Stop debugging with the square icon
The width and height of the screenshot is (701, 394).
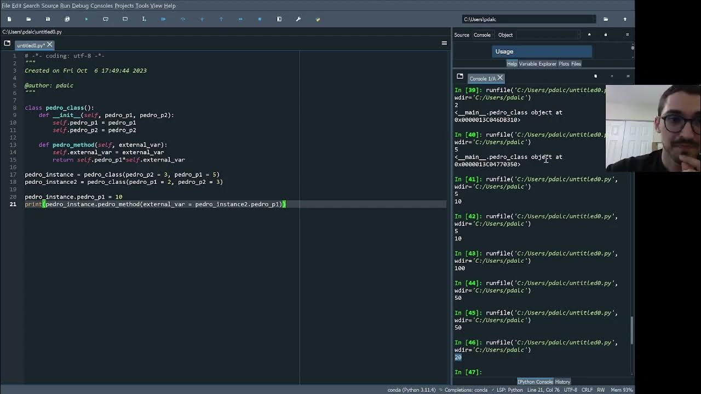pos(260,19)
